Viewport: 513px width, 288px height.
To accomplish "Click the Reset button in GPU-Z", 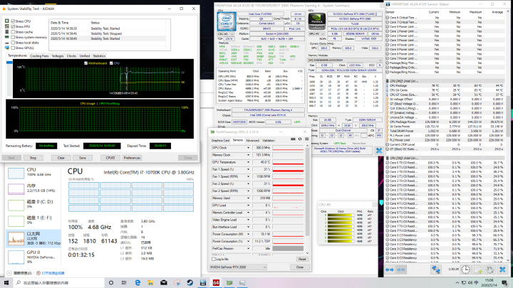I will (x=301, y=260).
